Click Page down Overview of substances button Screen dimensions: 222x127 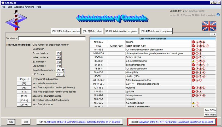point(24,79)
